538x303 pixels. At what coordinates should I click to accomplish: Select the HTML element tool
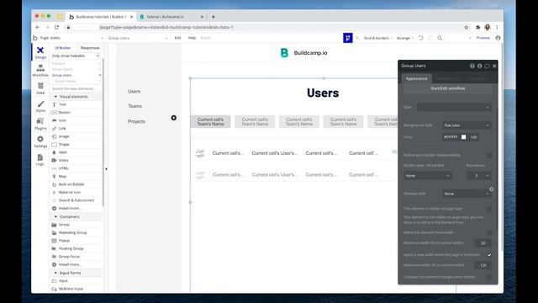(64, 168)
